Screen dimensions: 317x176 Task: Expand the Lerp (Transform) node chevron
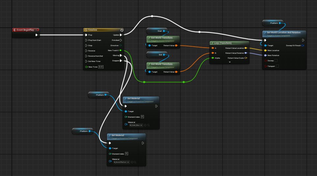tap(230, 62)
